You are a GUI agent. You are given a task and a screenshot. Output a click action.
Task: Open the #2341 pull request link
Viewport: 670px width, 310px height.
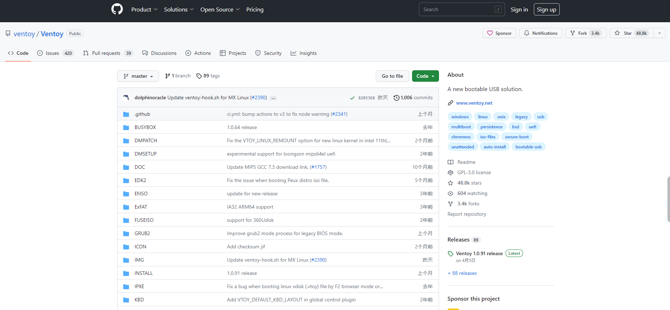pos(339,114)
